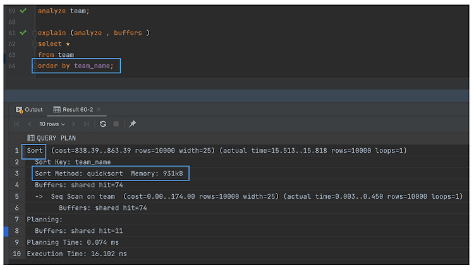Viewport: 474px width, 270px height.
Task: Close the Result 60-2 tab
Action: click(x=99, y=110)
